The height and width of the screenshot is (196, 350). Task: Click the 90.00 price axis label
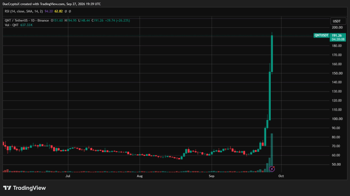[x=336, y=128]
